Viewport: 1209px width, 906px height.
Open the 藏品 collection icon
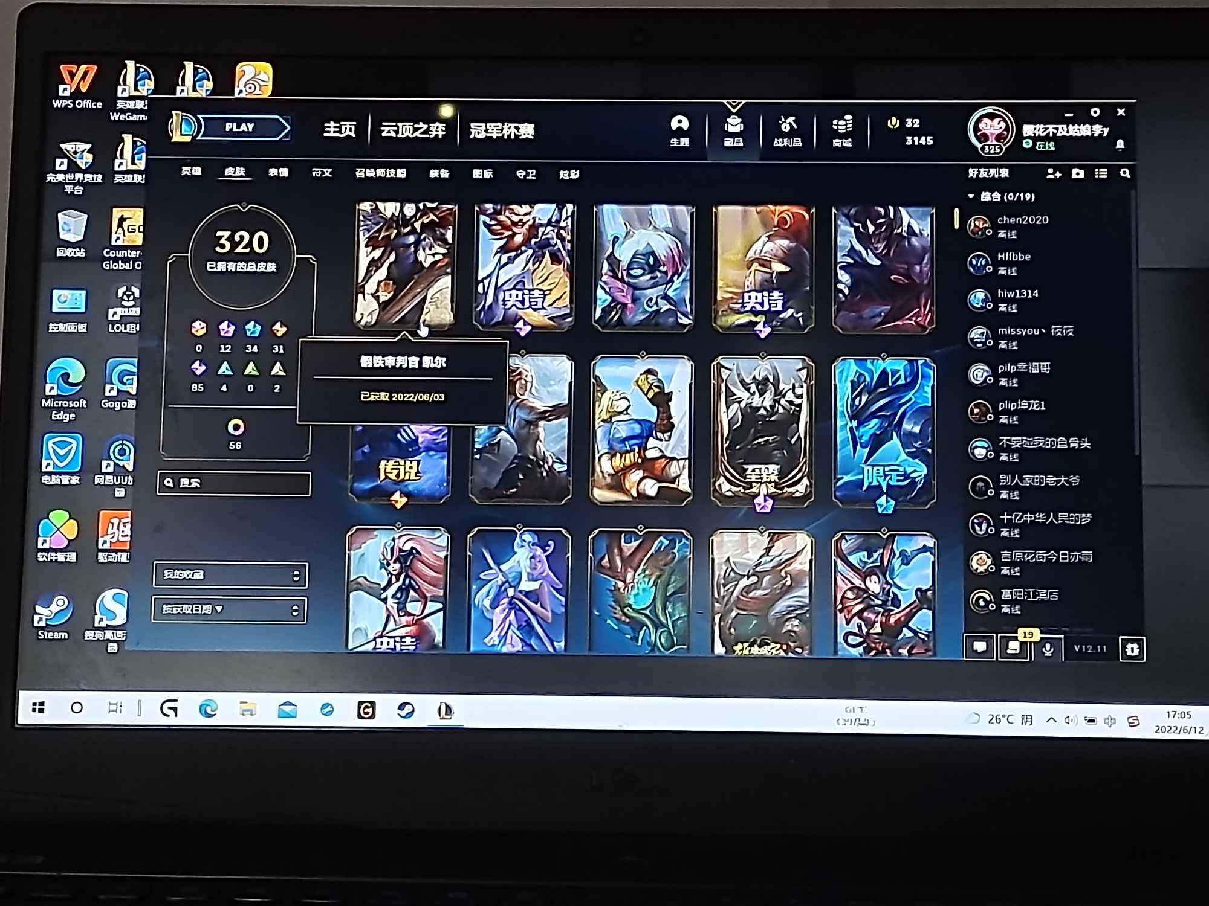pyautogui.click(x=734, y=130)
